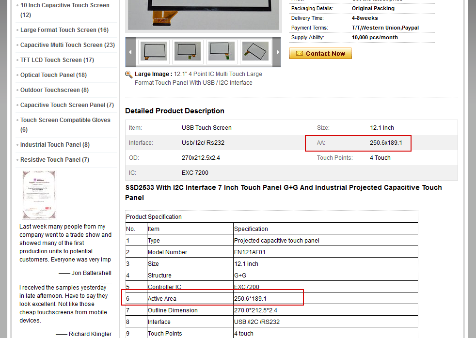This screenshot has height=338, width=476.
Task: Click the magnifier icon beside Large Image
Action: 129,75
